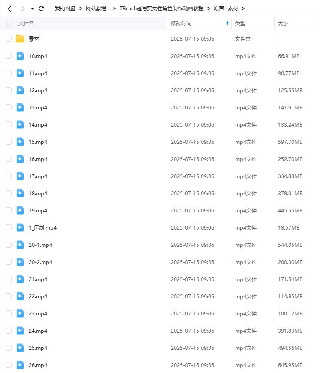
Task: Click the video icon for 15.mp4
Action: [x=20, y=142]
